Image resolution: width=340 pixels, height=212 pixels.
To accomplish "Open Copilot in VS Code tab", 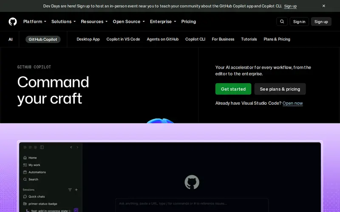I will point(123,39).
